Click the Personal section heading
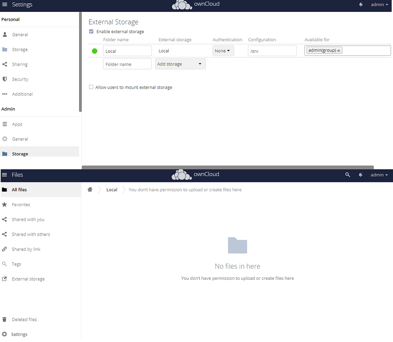393x342 pixels. (10, 19)
